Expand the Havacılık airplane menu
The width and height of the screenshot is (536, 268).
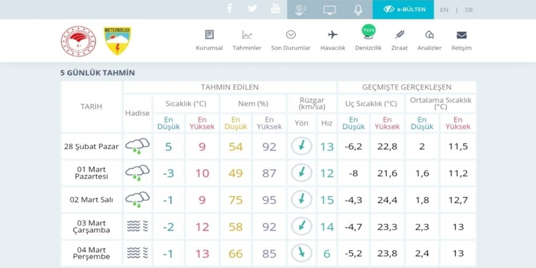(333, 40)
